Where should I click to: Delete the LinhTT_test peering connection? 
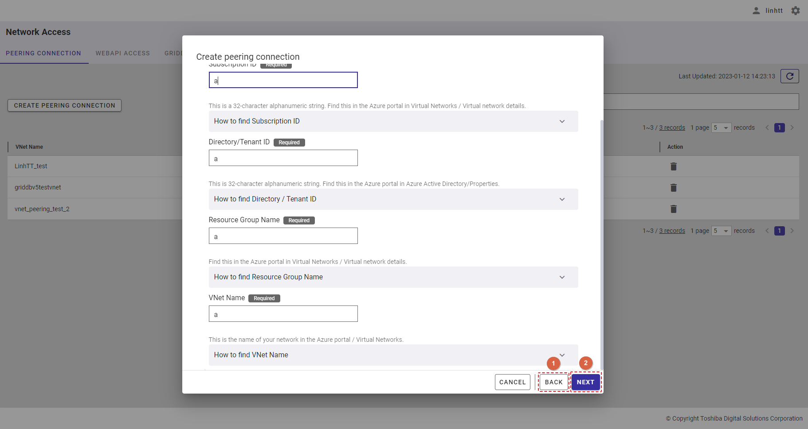click(673, 166)
